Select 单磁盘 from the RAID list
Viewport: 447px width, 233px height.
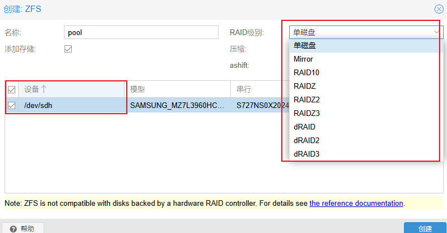click(x=306, y=46)
